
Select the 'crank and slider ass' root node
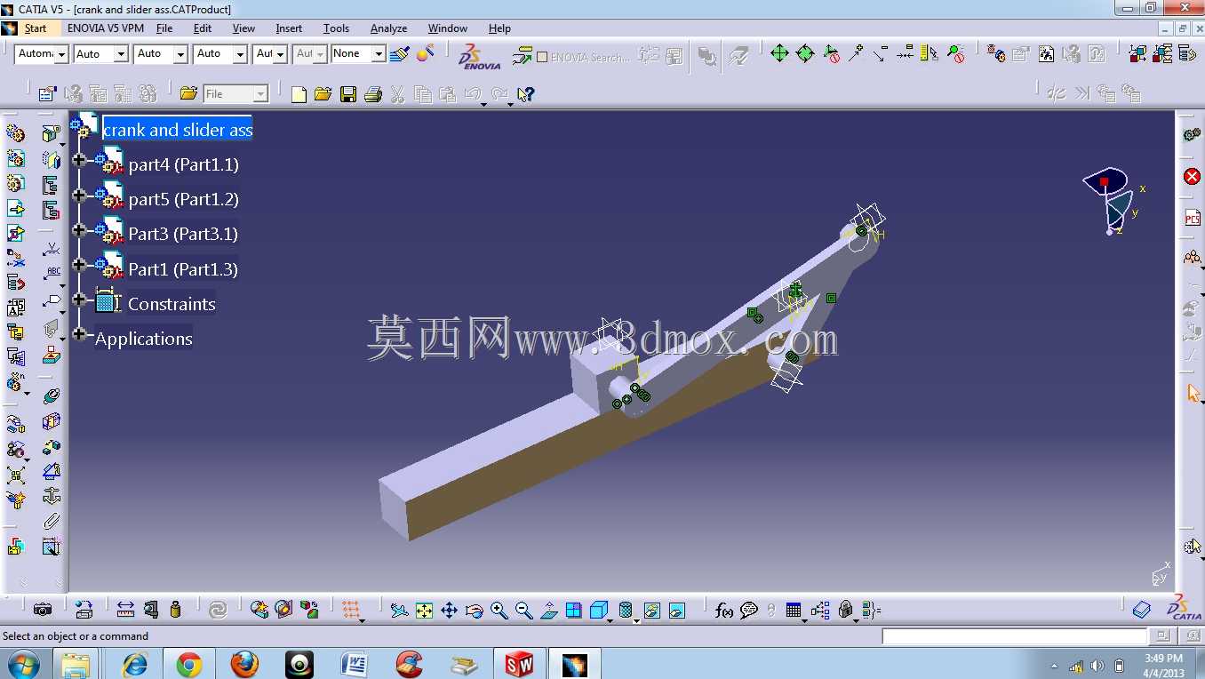tap(178, 130)
